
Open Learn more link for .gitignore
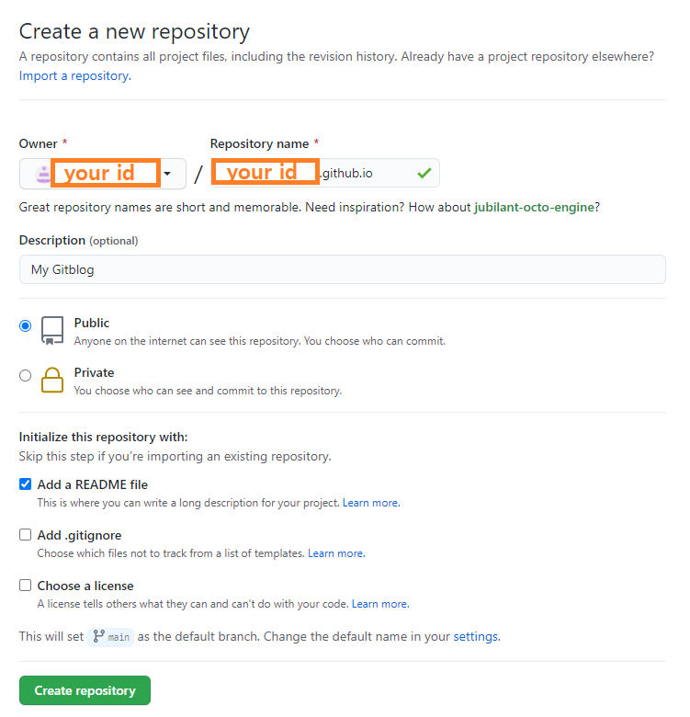point(336,553)
